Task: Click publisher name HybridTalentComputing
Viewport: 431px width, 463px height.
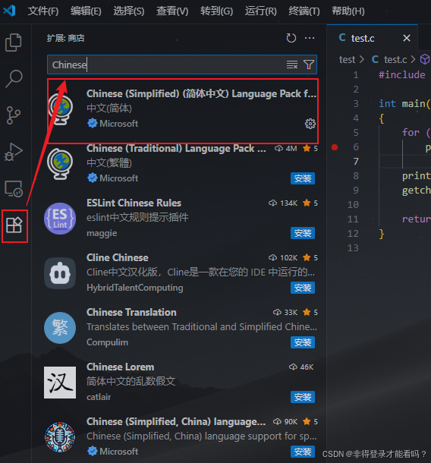Action: pos(134,288)
